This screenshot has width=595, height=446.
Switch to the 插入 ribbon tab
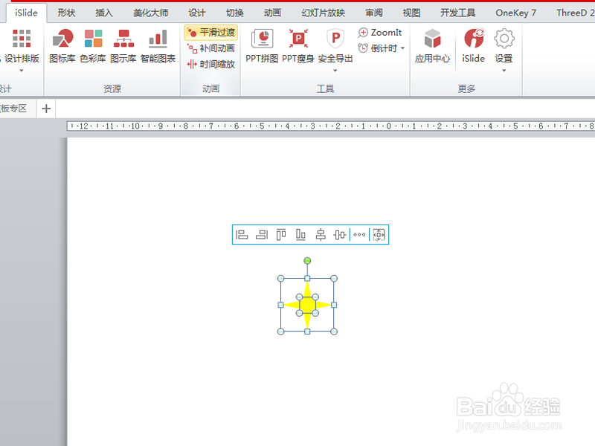[104, 13]
